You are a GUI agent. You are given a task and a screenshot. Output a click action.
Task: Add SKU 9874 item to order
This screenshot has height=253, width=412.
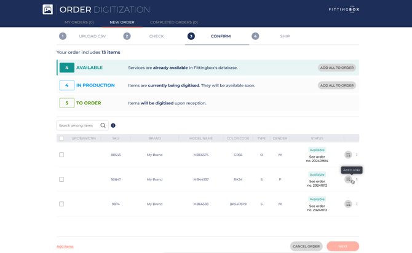348,204
